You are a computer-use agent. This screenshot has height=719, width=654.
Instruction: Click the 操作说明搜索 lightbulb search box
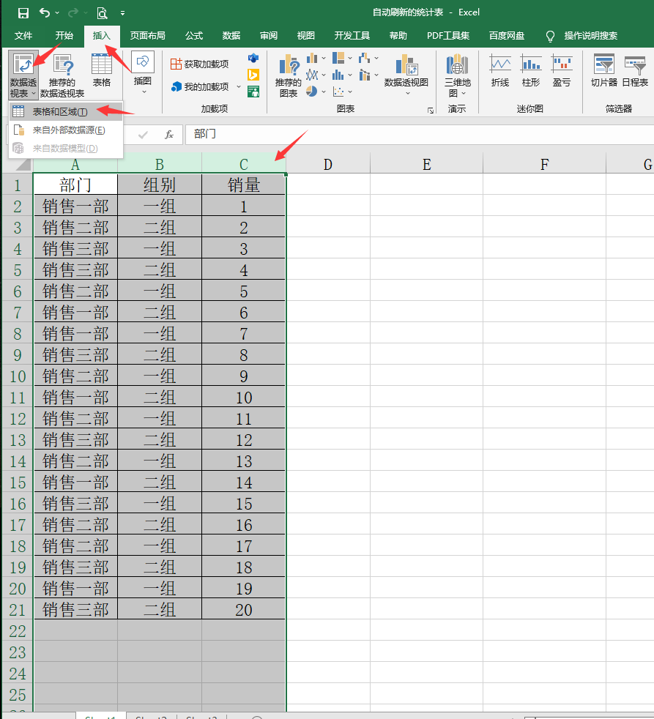[x=581, y=36]
